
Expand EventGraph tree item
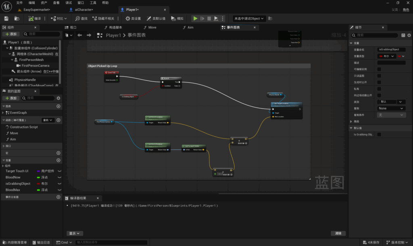[x=3, y=112]
